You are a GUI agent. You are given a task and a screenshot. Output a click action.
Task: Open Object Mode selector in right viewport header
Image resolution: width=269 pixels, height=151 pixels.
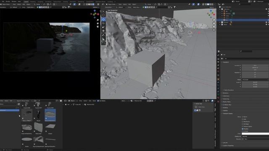(112, 4)
